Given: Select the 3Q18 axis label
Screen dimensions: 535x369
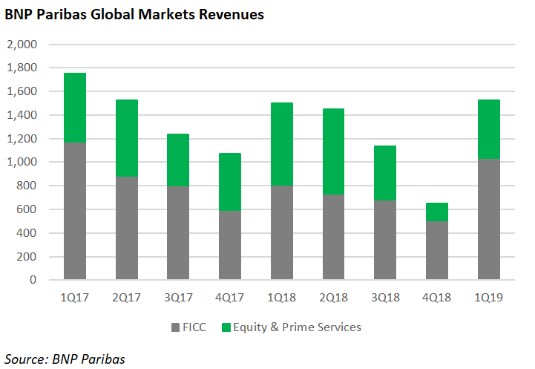Looking at the screenshot, I should coord(385,297).
